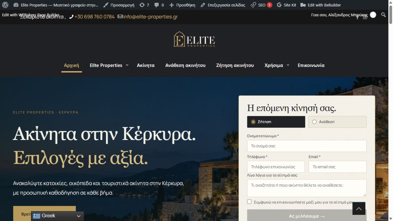Open Site Kit from admin bar
The image size is (393, 221).
click(286, 5)
